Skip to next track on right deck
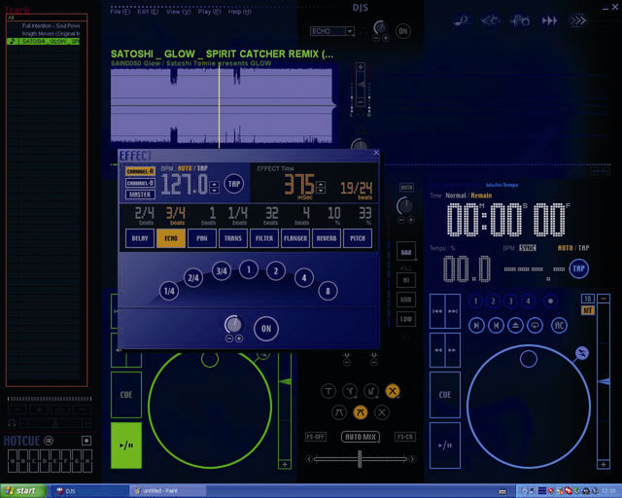 point(453,311)
